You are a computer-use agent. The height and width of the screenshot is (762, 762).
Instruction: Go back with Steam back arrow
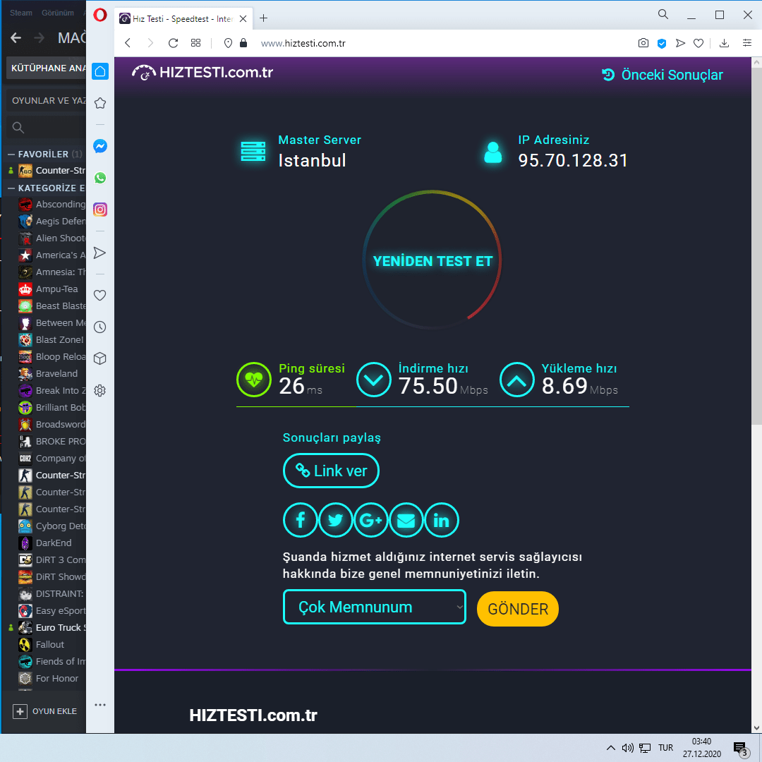(x=16, y=37)
